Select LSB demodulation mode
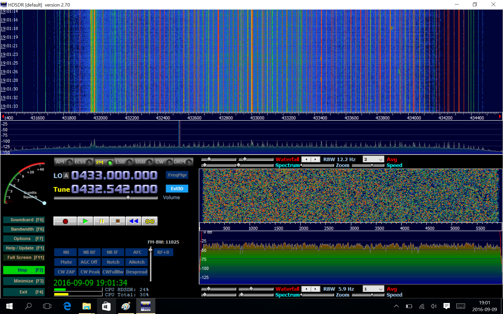The width and height of the screenshot is (503, 314). pos(124,162)
